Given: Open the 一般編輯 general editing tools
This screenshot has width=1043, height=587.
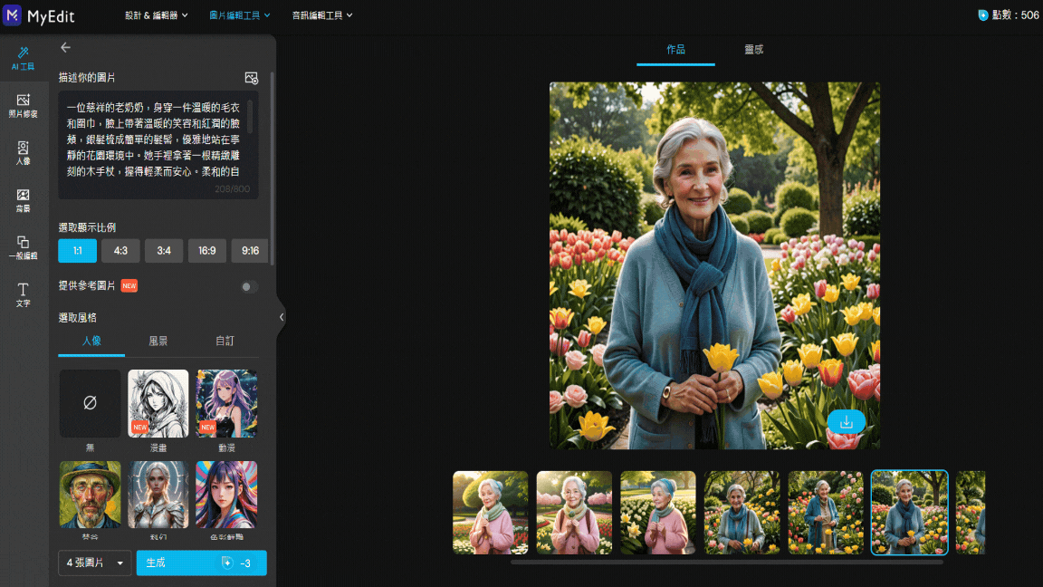Looking at the screenshot, I should click(23, 247).
